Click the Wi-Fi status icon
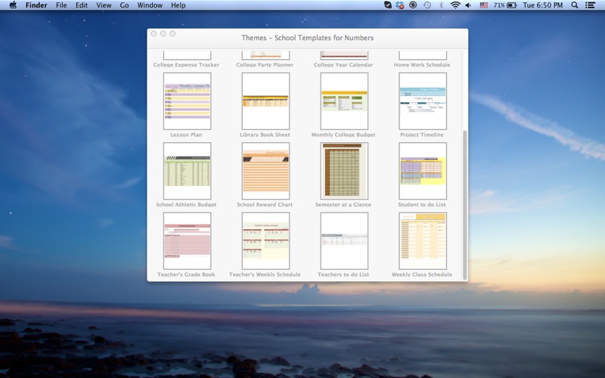Viewport: 605px width, 378px height. pyautogui.click(x=455, y=5)
